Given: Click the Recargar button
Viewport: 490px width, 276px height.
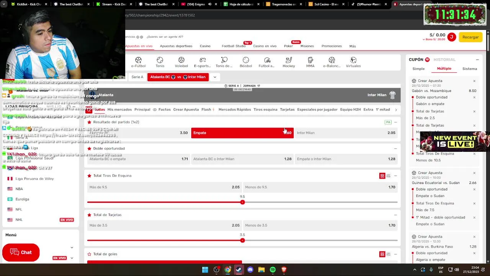Looking at the screenshot, I should (x=470, y=37).
